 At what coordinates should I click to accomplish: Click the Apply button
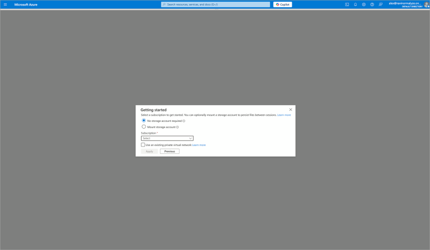149,152
